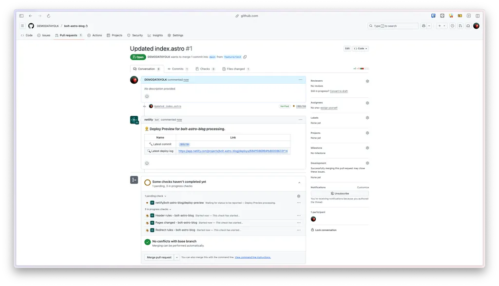Click Customize notifications link
This screenshot has height=286, width=499.
(363, 187)
